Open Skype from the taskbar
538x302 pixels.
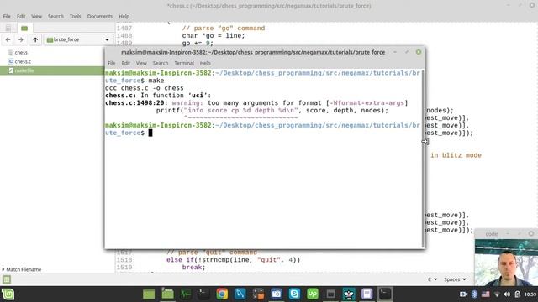coord(294,294)
